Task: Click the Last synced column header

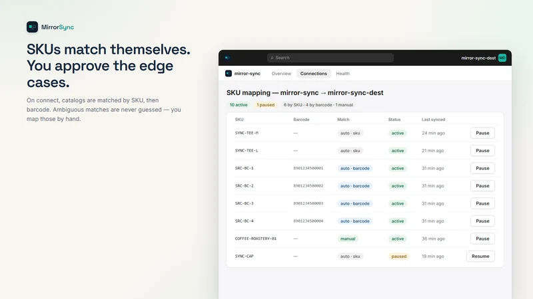Action: point(434,120)
